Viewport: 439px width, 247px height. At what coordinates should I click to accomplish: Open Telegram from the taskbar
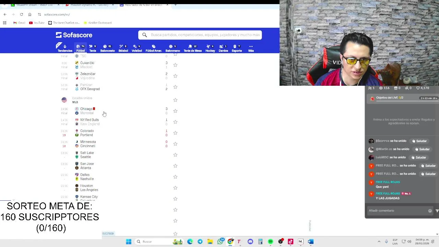[200, 242]
